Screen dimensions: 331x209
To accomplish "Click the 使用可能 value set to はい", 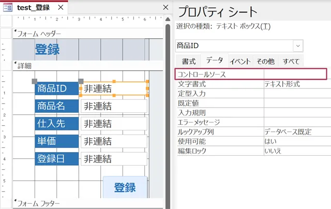I will 295,141.
